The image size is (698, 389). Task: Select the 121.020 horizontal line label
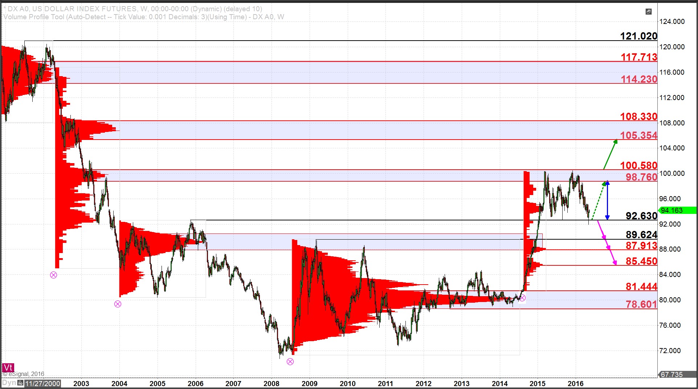(638, 36)
